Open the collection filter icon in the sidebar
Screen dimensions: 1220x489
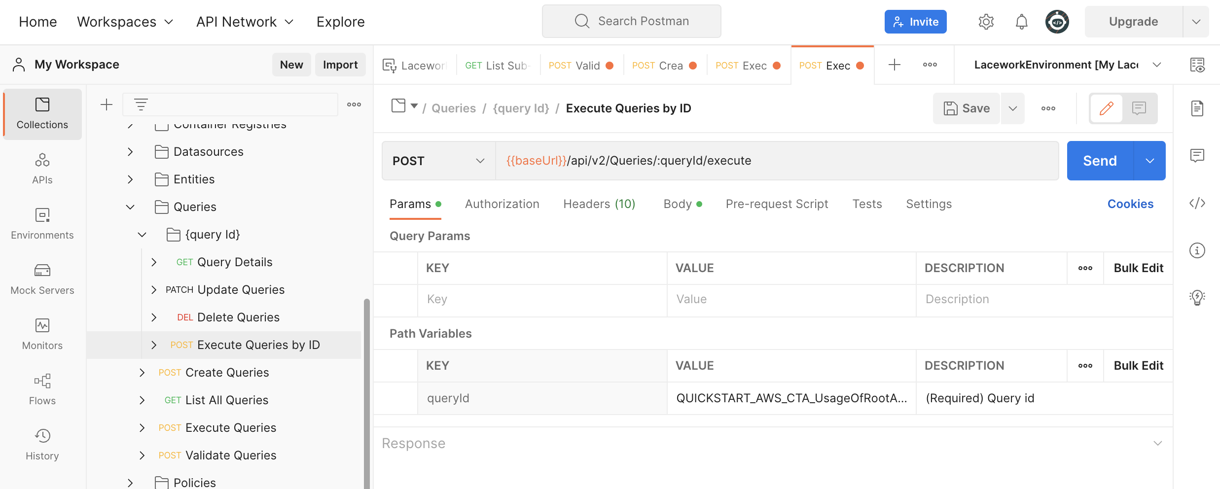click(x=141, y=104)
